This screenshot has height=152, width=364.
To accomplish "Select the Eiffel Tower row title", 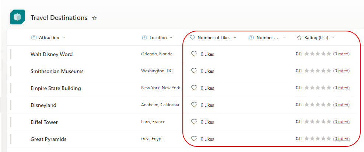I will click(x=44, y=122).
